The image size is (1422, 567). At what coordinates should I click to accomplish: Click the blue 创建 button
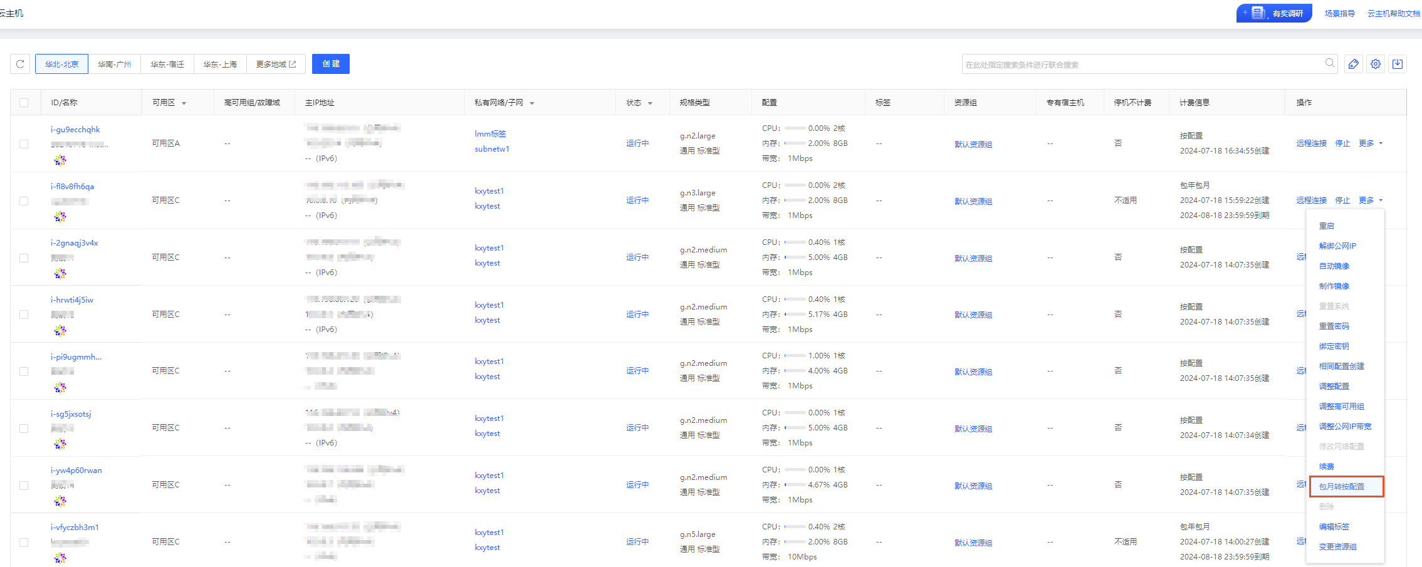[331, 64]
